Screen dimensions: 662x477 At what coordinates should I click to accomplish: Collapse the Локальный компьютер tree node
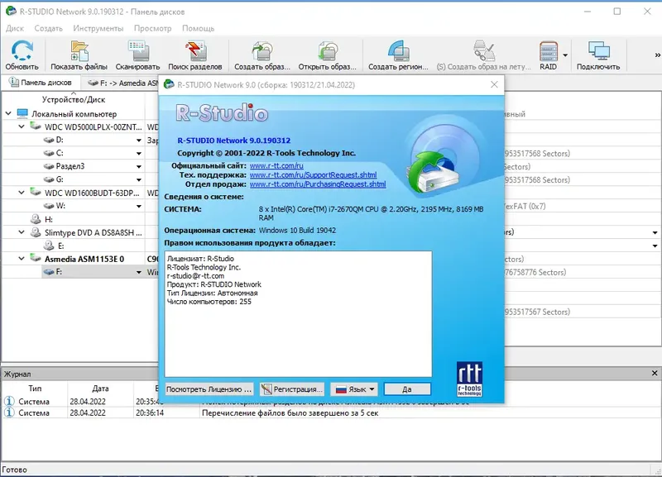tap(8, 112)
